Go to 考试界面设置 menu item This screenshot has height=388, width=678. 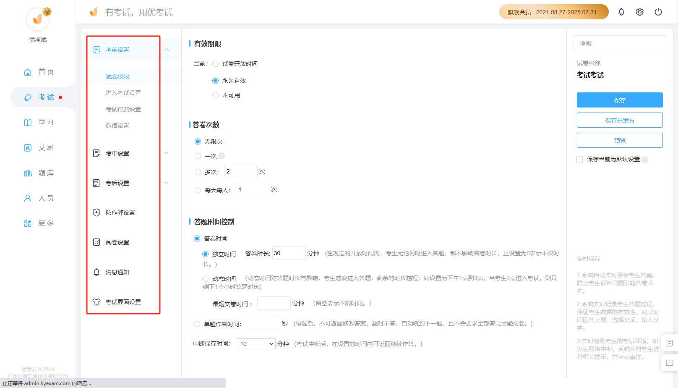pos(123,302)
